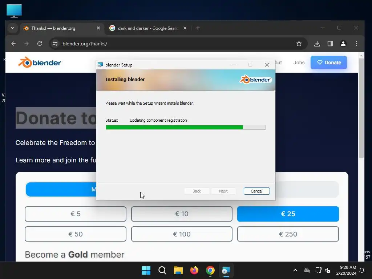Click the blue Donate button in Chrome
The image size is (372, 279).
328,62
